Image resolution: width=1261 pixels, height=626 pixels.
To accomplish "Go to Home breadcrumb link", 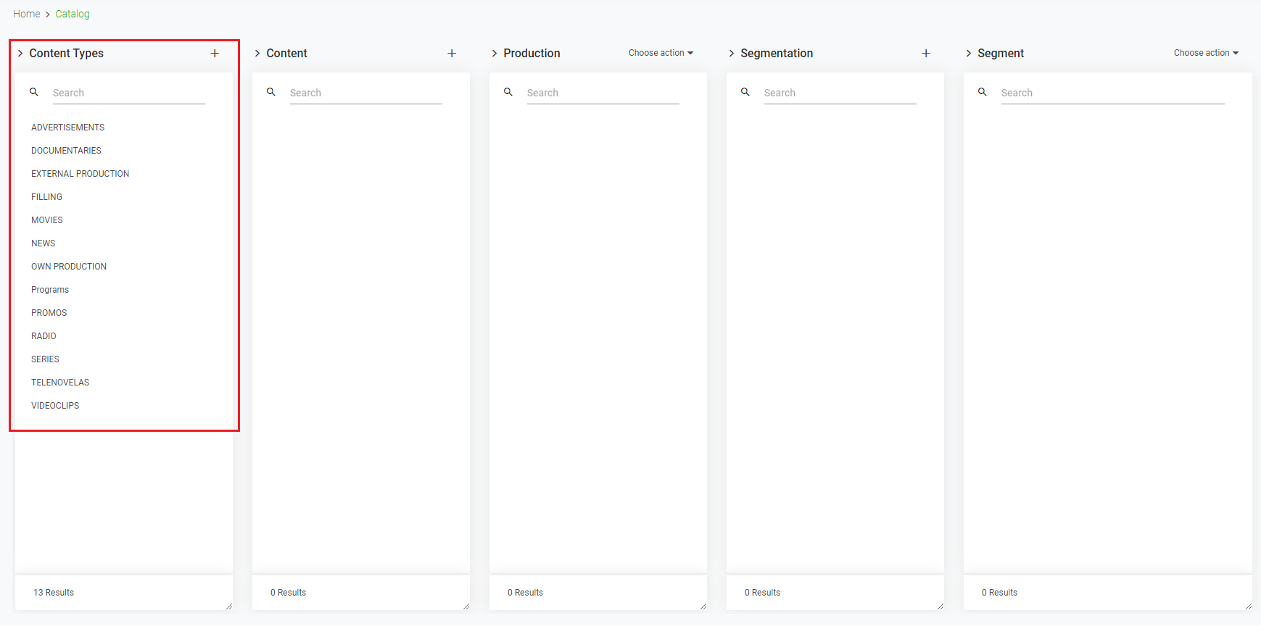I will point(27,14).
